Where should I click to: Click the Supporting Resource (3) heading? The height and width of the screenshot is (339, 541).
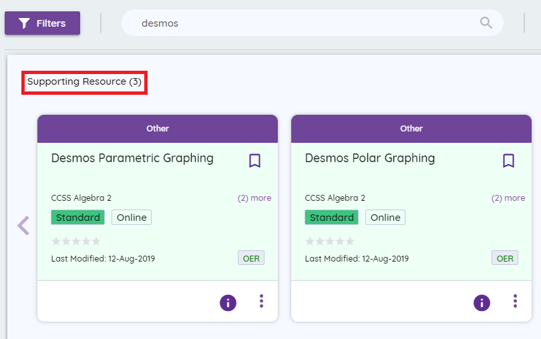[x=85, y=81]
